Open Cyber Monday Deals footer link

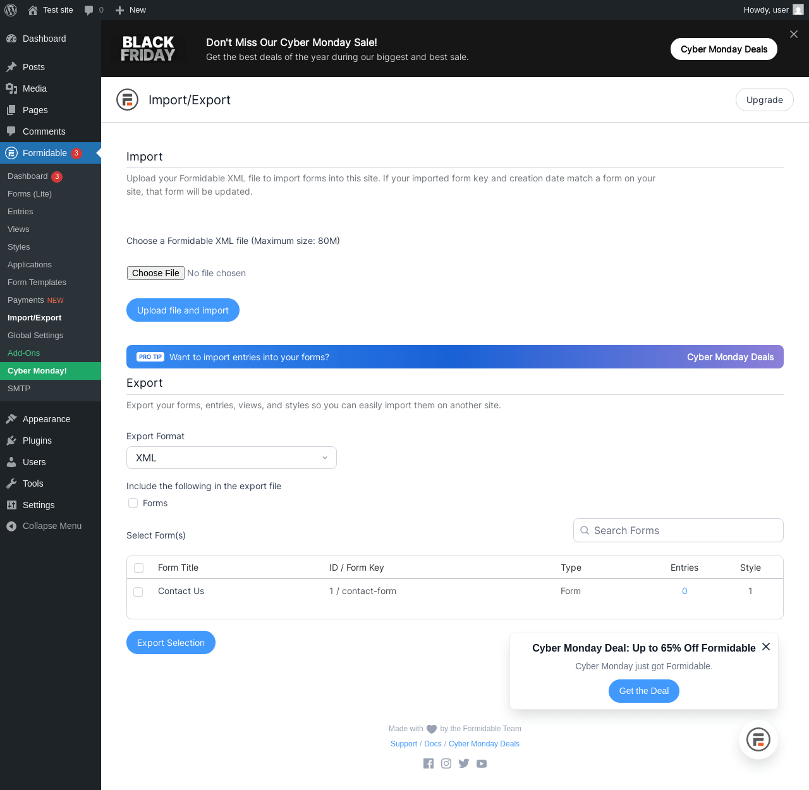click(484, 744)
